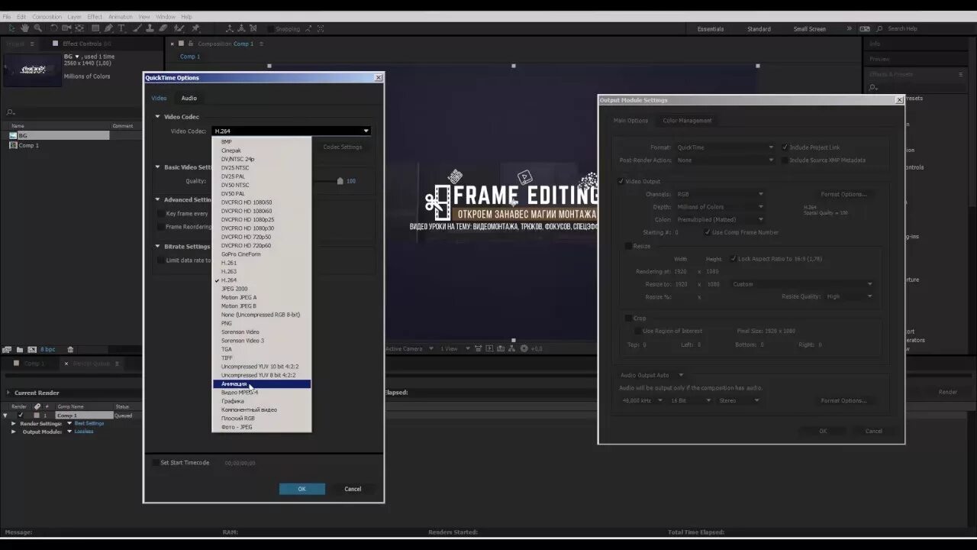Click Cancel in QuickTime Options
The image size is (977, 550).
[x=353, y=489]
